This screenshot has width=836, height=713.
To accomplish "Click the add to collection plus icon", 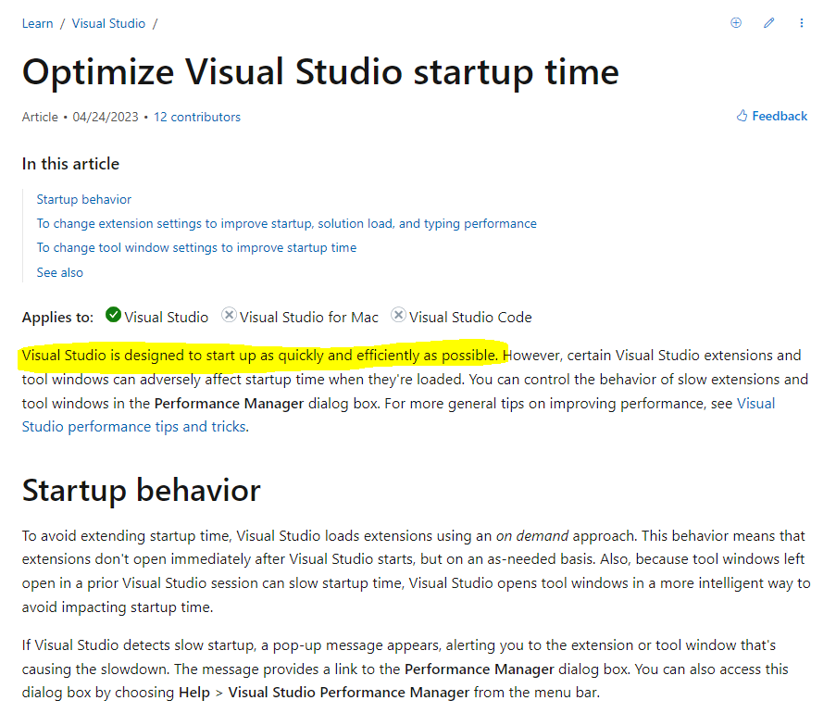I will (x=736, y=22).
